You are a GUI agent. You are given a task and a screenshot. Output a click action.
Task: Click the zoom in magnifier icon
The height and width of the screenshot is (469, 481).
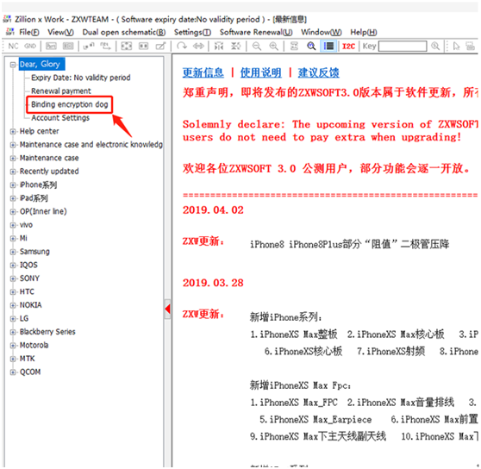pyautogui.click(x=273, y=47)
